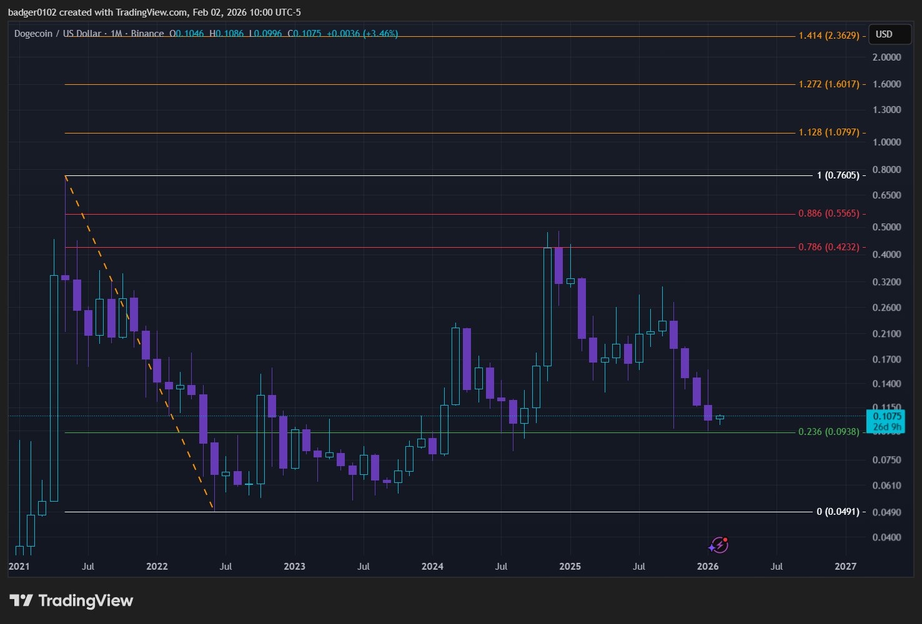922x624 pixels.
Task: Click the purple lightning event icon near 2026
Action: pyautogui.click(x=719, y=545)
